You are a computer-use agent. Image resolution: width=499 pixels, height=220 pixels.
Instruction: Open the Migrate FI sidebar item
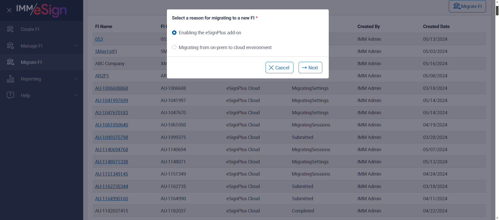tap(31, 62)
